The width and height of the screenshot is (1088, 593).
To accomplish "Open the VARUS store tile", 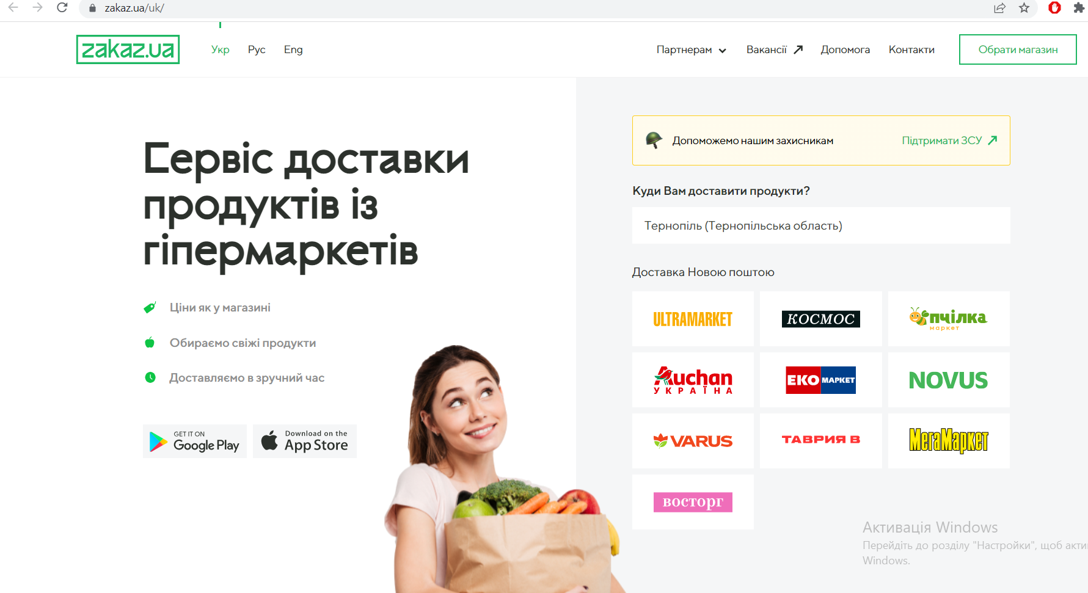I will point(693,441).
